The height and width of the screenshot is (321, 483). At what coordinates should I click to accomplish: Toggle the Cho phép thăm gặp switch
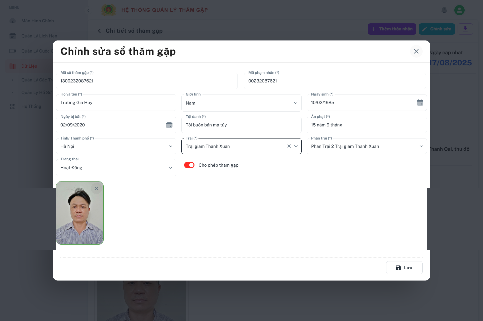coord(189,165)
